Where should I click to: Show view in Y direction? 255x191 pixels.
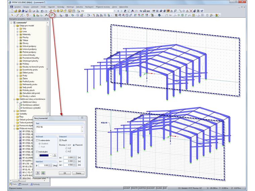point(139,15)
